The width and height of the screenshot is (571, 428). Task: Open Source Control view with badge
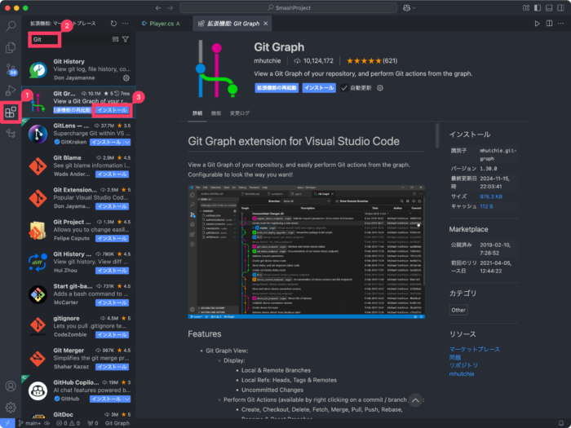11,68
